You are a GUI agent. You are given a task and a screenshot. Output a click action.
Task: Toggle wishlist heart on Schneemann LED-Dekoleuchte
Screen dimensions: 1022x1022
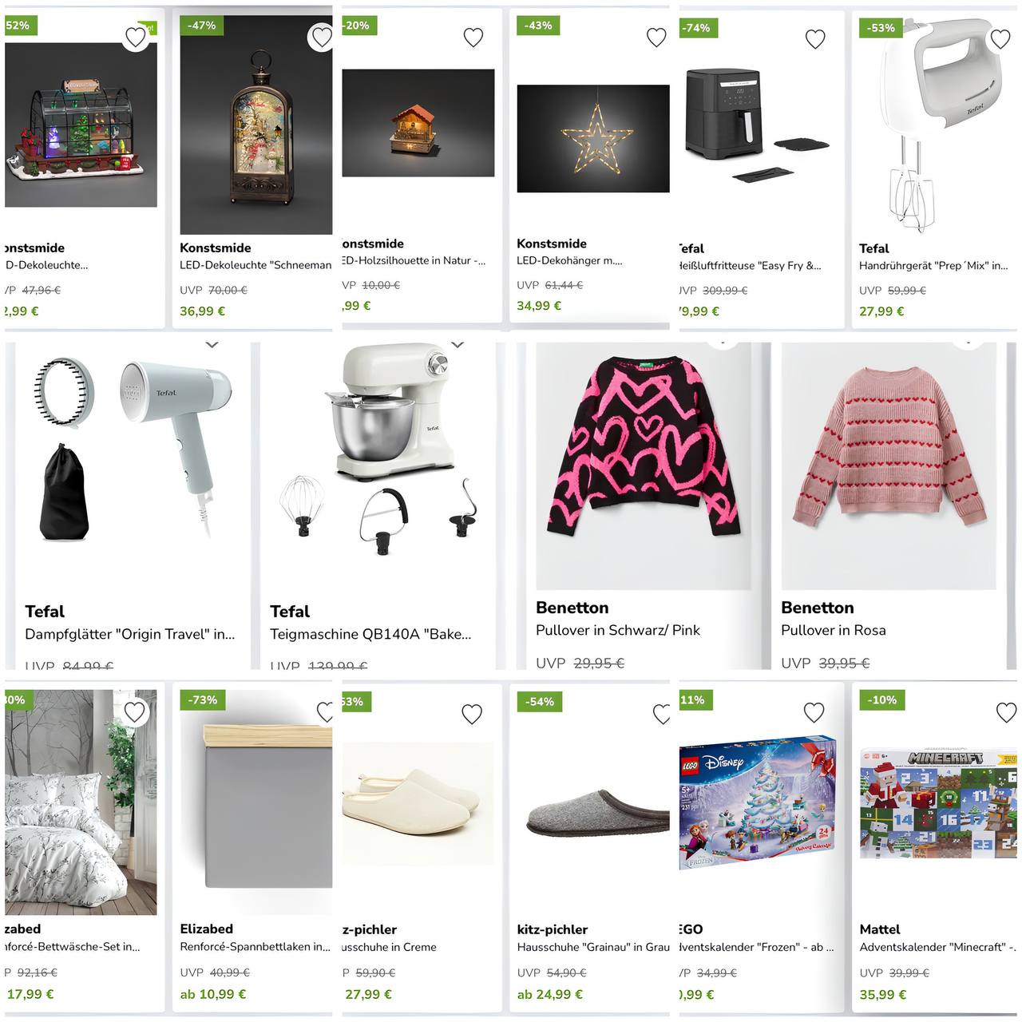[x=322, y=37]
